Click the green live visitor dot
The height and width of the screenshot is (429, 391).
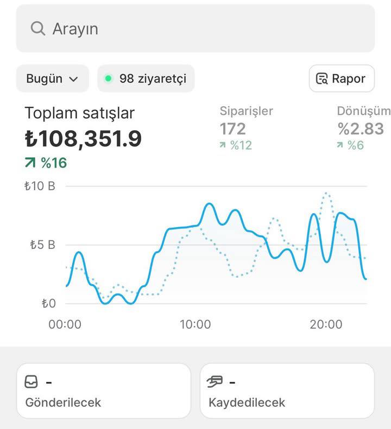coord(108,79)
